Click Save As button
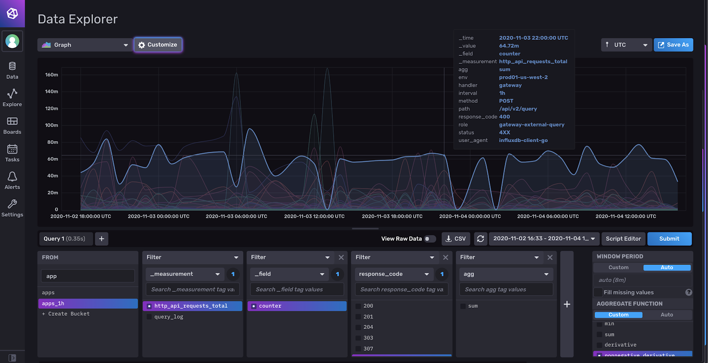 [673, 45]
